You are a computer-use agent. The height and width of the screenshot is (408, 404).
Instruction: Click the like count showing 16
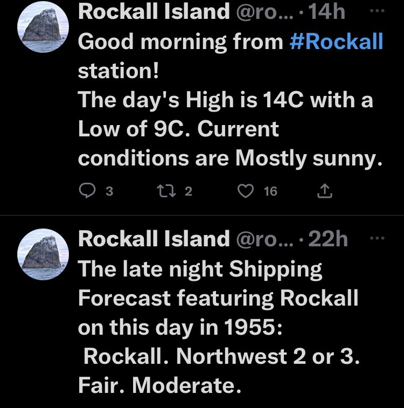(x=270, y=191)
